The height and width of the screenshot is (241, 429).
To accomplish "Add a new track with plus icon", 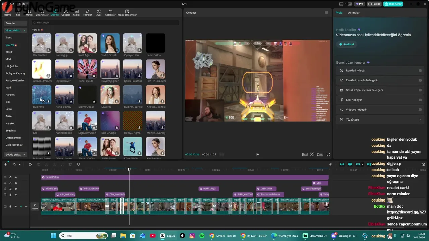I will point(5,164).
